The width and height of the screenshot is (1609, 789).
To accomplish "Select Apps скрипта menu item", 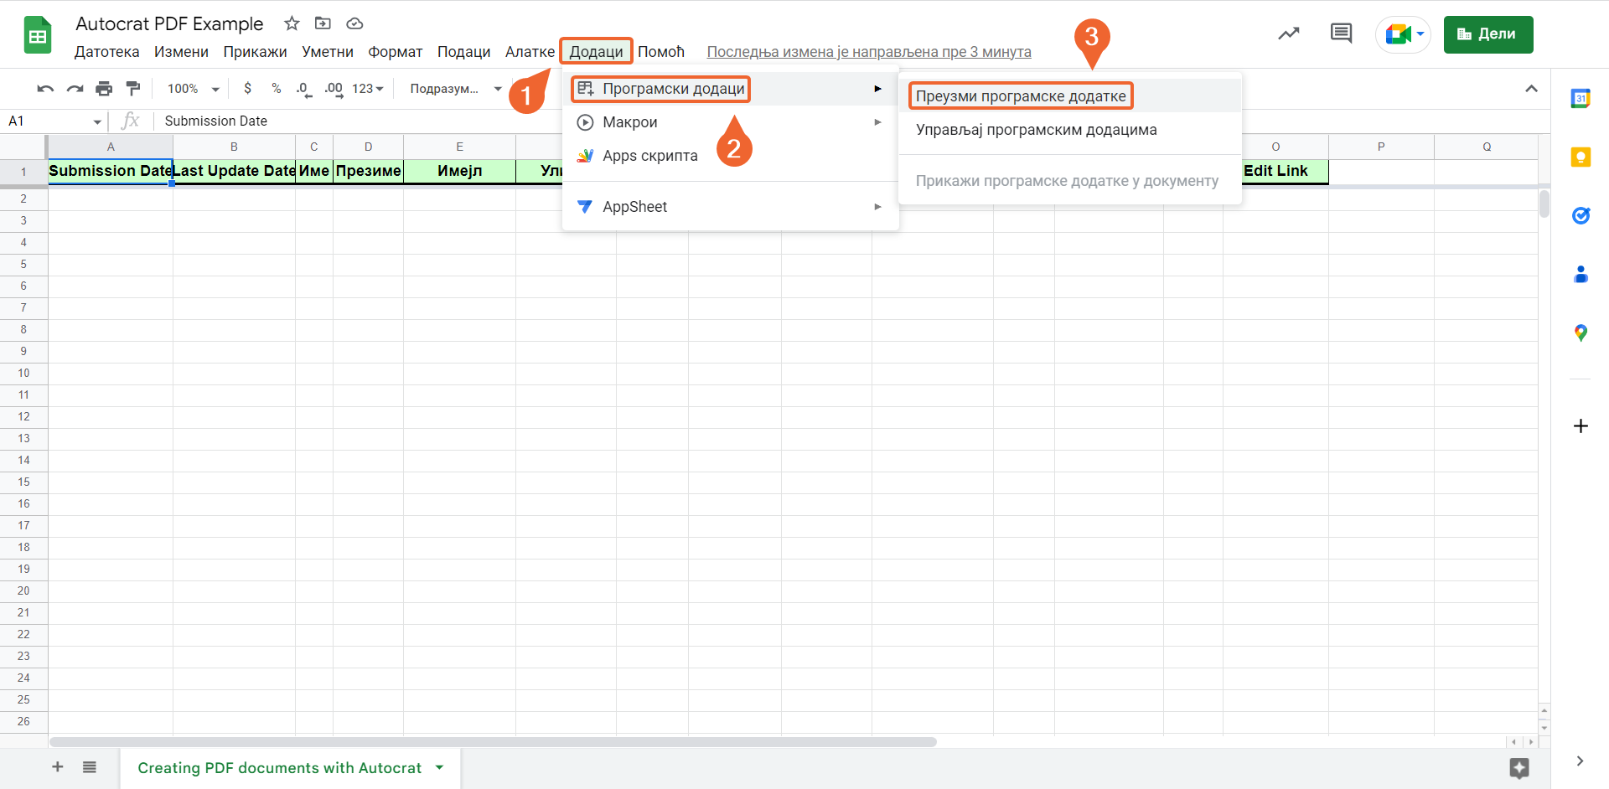I will 730,156.
